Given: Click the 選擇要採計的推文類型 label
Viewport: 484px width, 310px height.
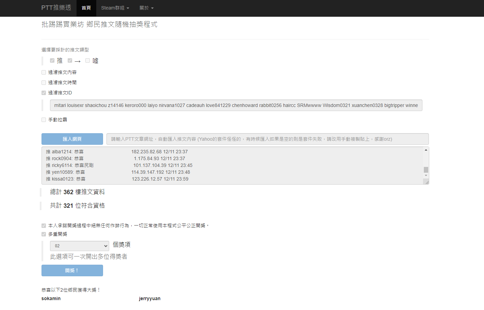Looking at the screenshot, I should [x=65, y=50].
